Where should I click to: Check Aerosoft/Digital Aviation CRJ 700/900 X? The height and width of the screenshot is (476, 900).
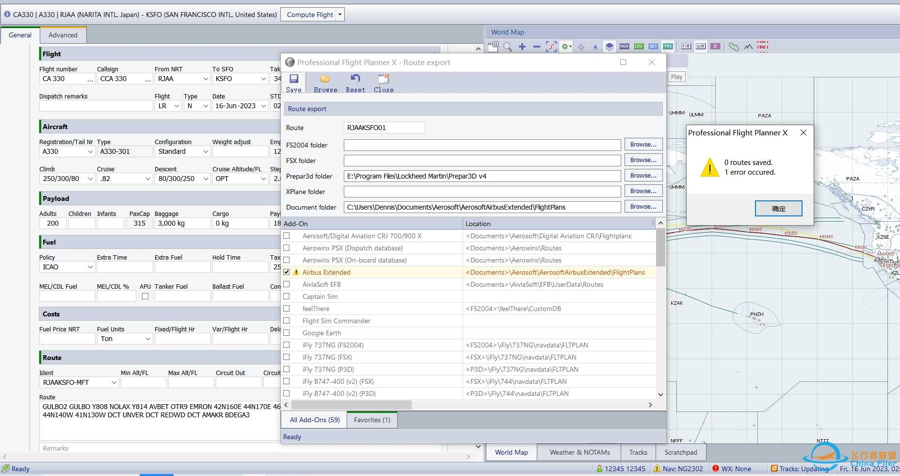(287, 236)
